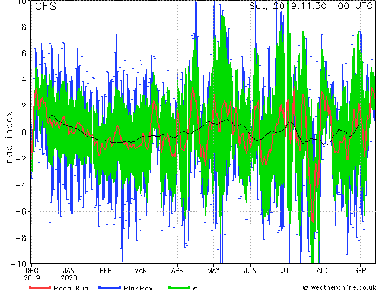The image size is (376, 291).
Task: Click the y-axis value 4
Action: (x=24, y=80)
